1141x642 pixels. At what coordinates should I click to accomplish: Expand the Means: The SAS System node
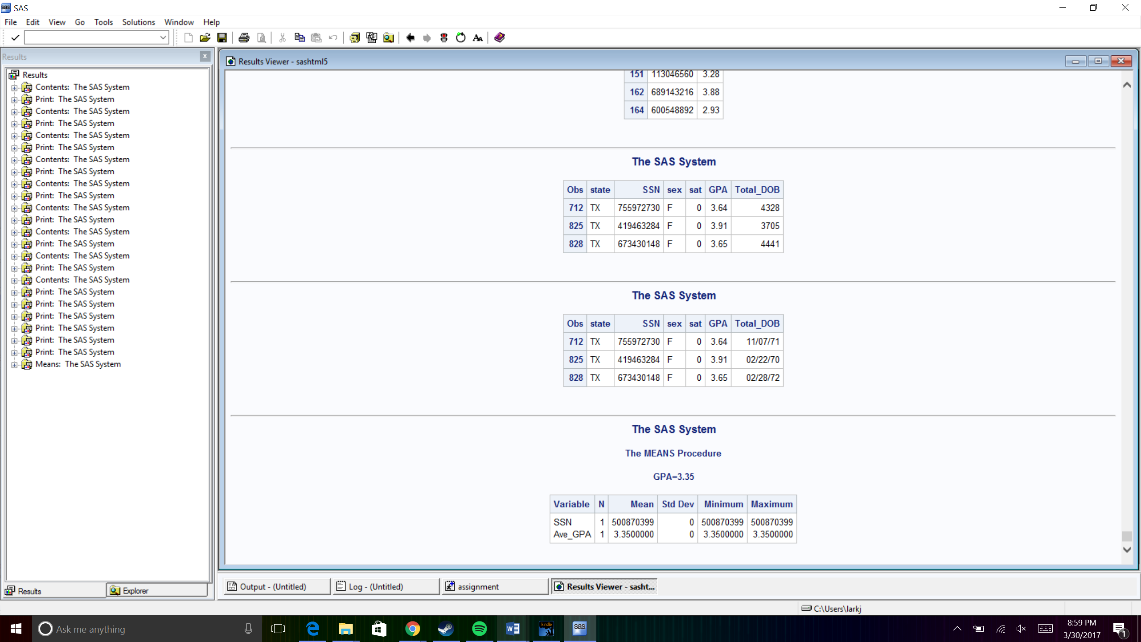click(x=14, y=364)
